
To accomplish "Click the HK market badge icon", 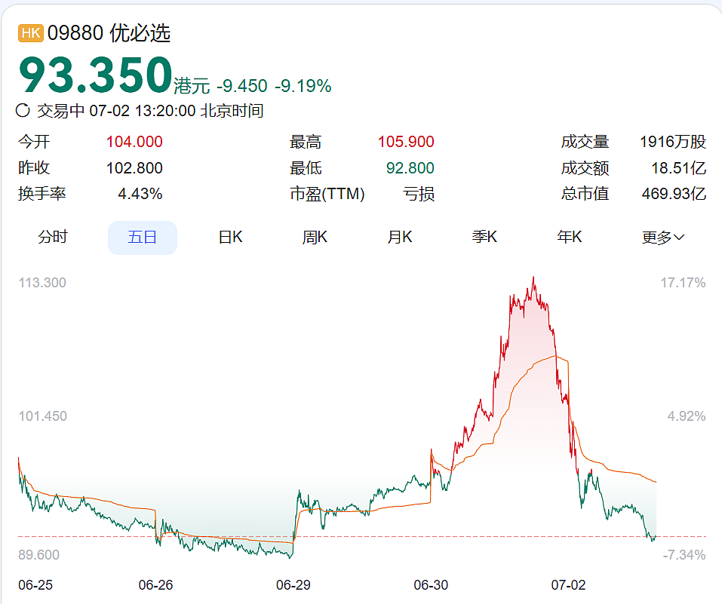I will [x=31, y=33].
